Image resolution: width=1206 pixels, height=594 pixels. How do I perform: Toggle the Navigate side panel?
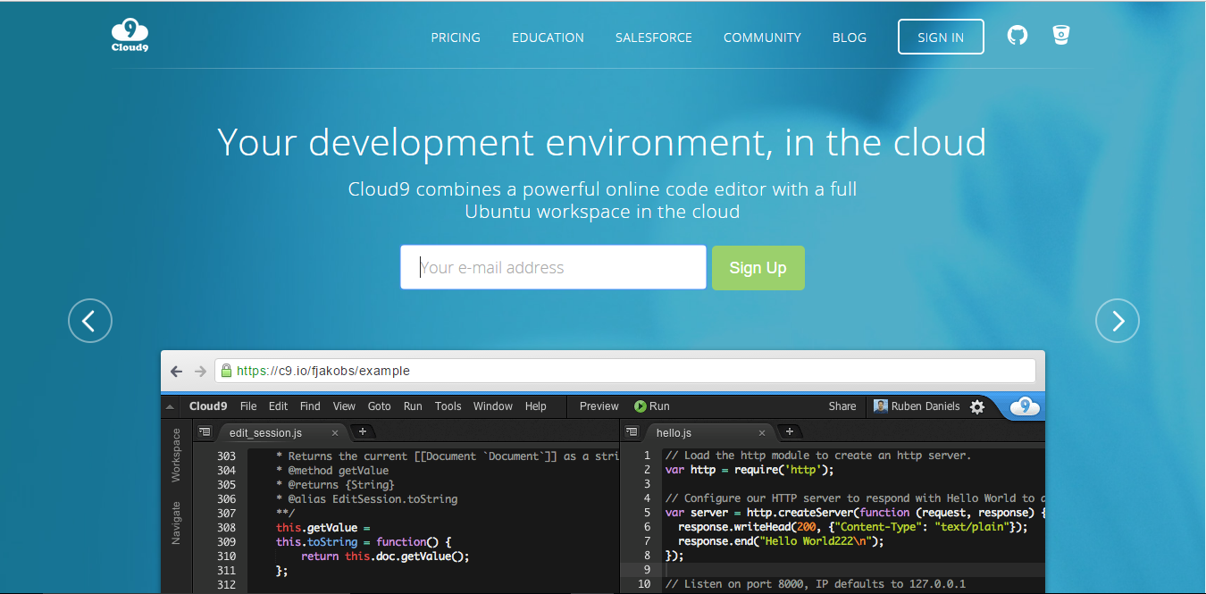pos(176,523)
